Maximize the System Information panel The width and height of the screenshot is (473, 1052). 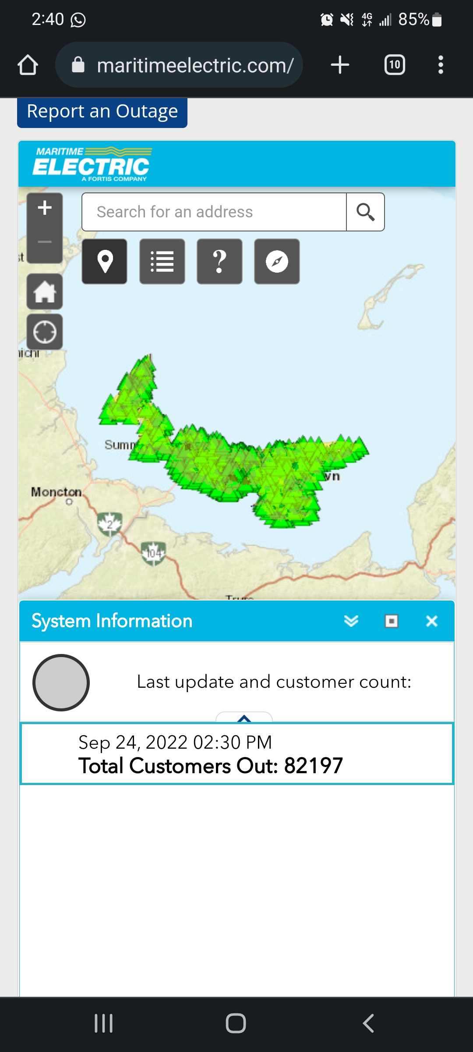click(x=392, y=621)
